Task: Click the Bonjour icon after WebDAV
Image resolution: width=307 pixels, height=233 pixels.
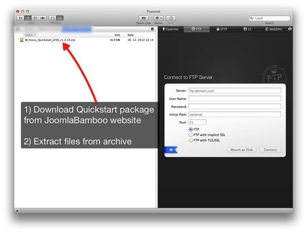Action: [x=290, y=29]
